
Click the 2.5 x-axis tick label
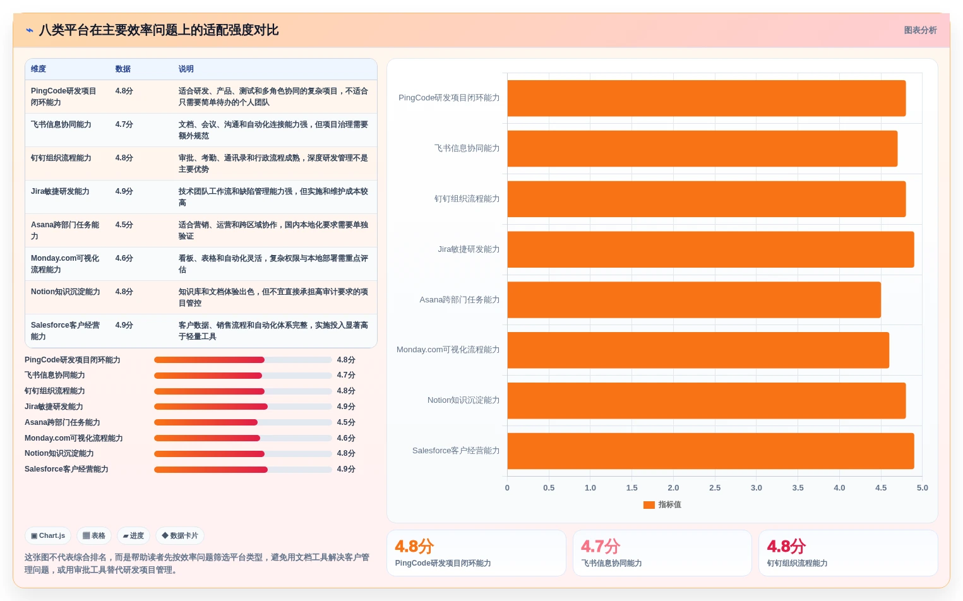coord(715,488)
